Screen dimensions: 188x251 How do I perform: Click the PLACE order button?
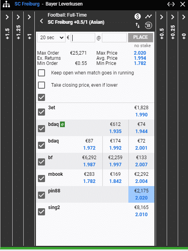coord(141,38)
